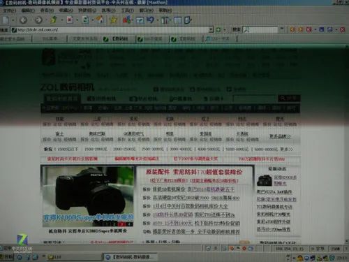
Task: Refresh the page using the Refresh icon
Action: 85,20
